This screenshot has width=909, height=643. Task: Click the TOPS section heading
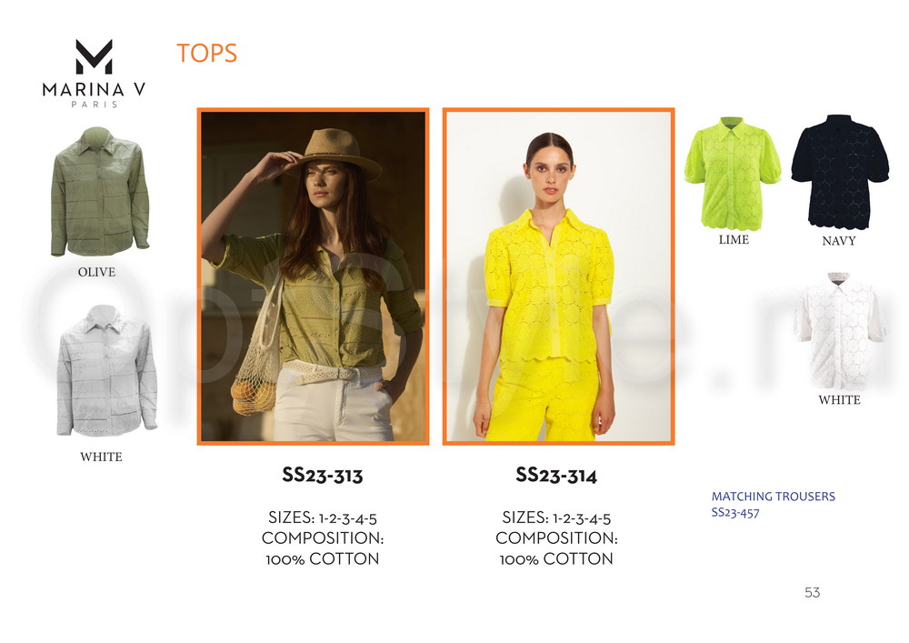(x=207, y=54)
